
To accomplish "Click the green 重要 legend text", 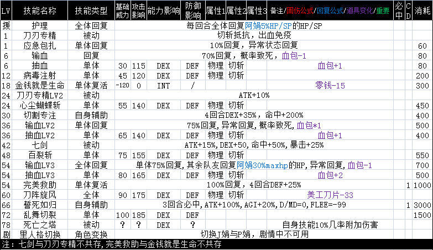I will (383, 11).
